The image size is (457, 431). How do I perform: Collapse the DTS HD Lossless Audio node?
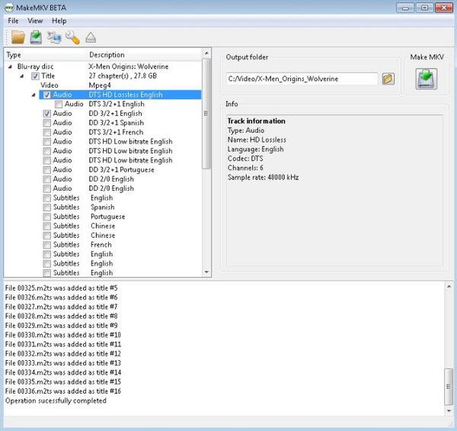pos(34,95)
